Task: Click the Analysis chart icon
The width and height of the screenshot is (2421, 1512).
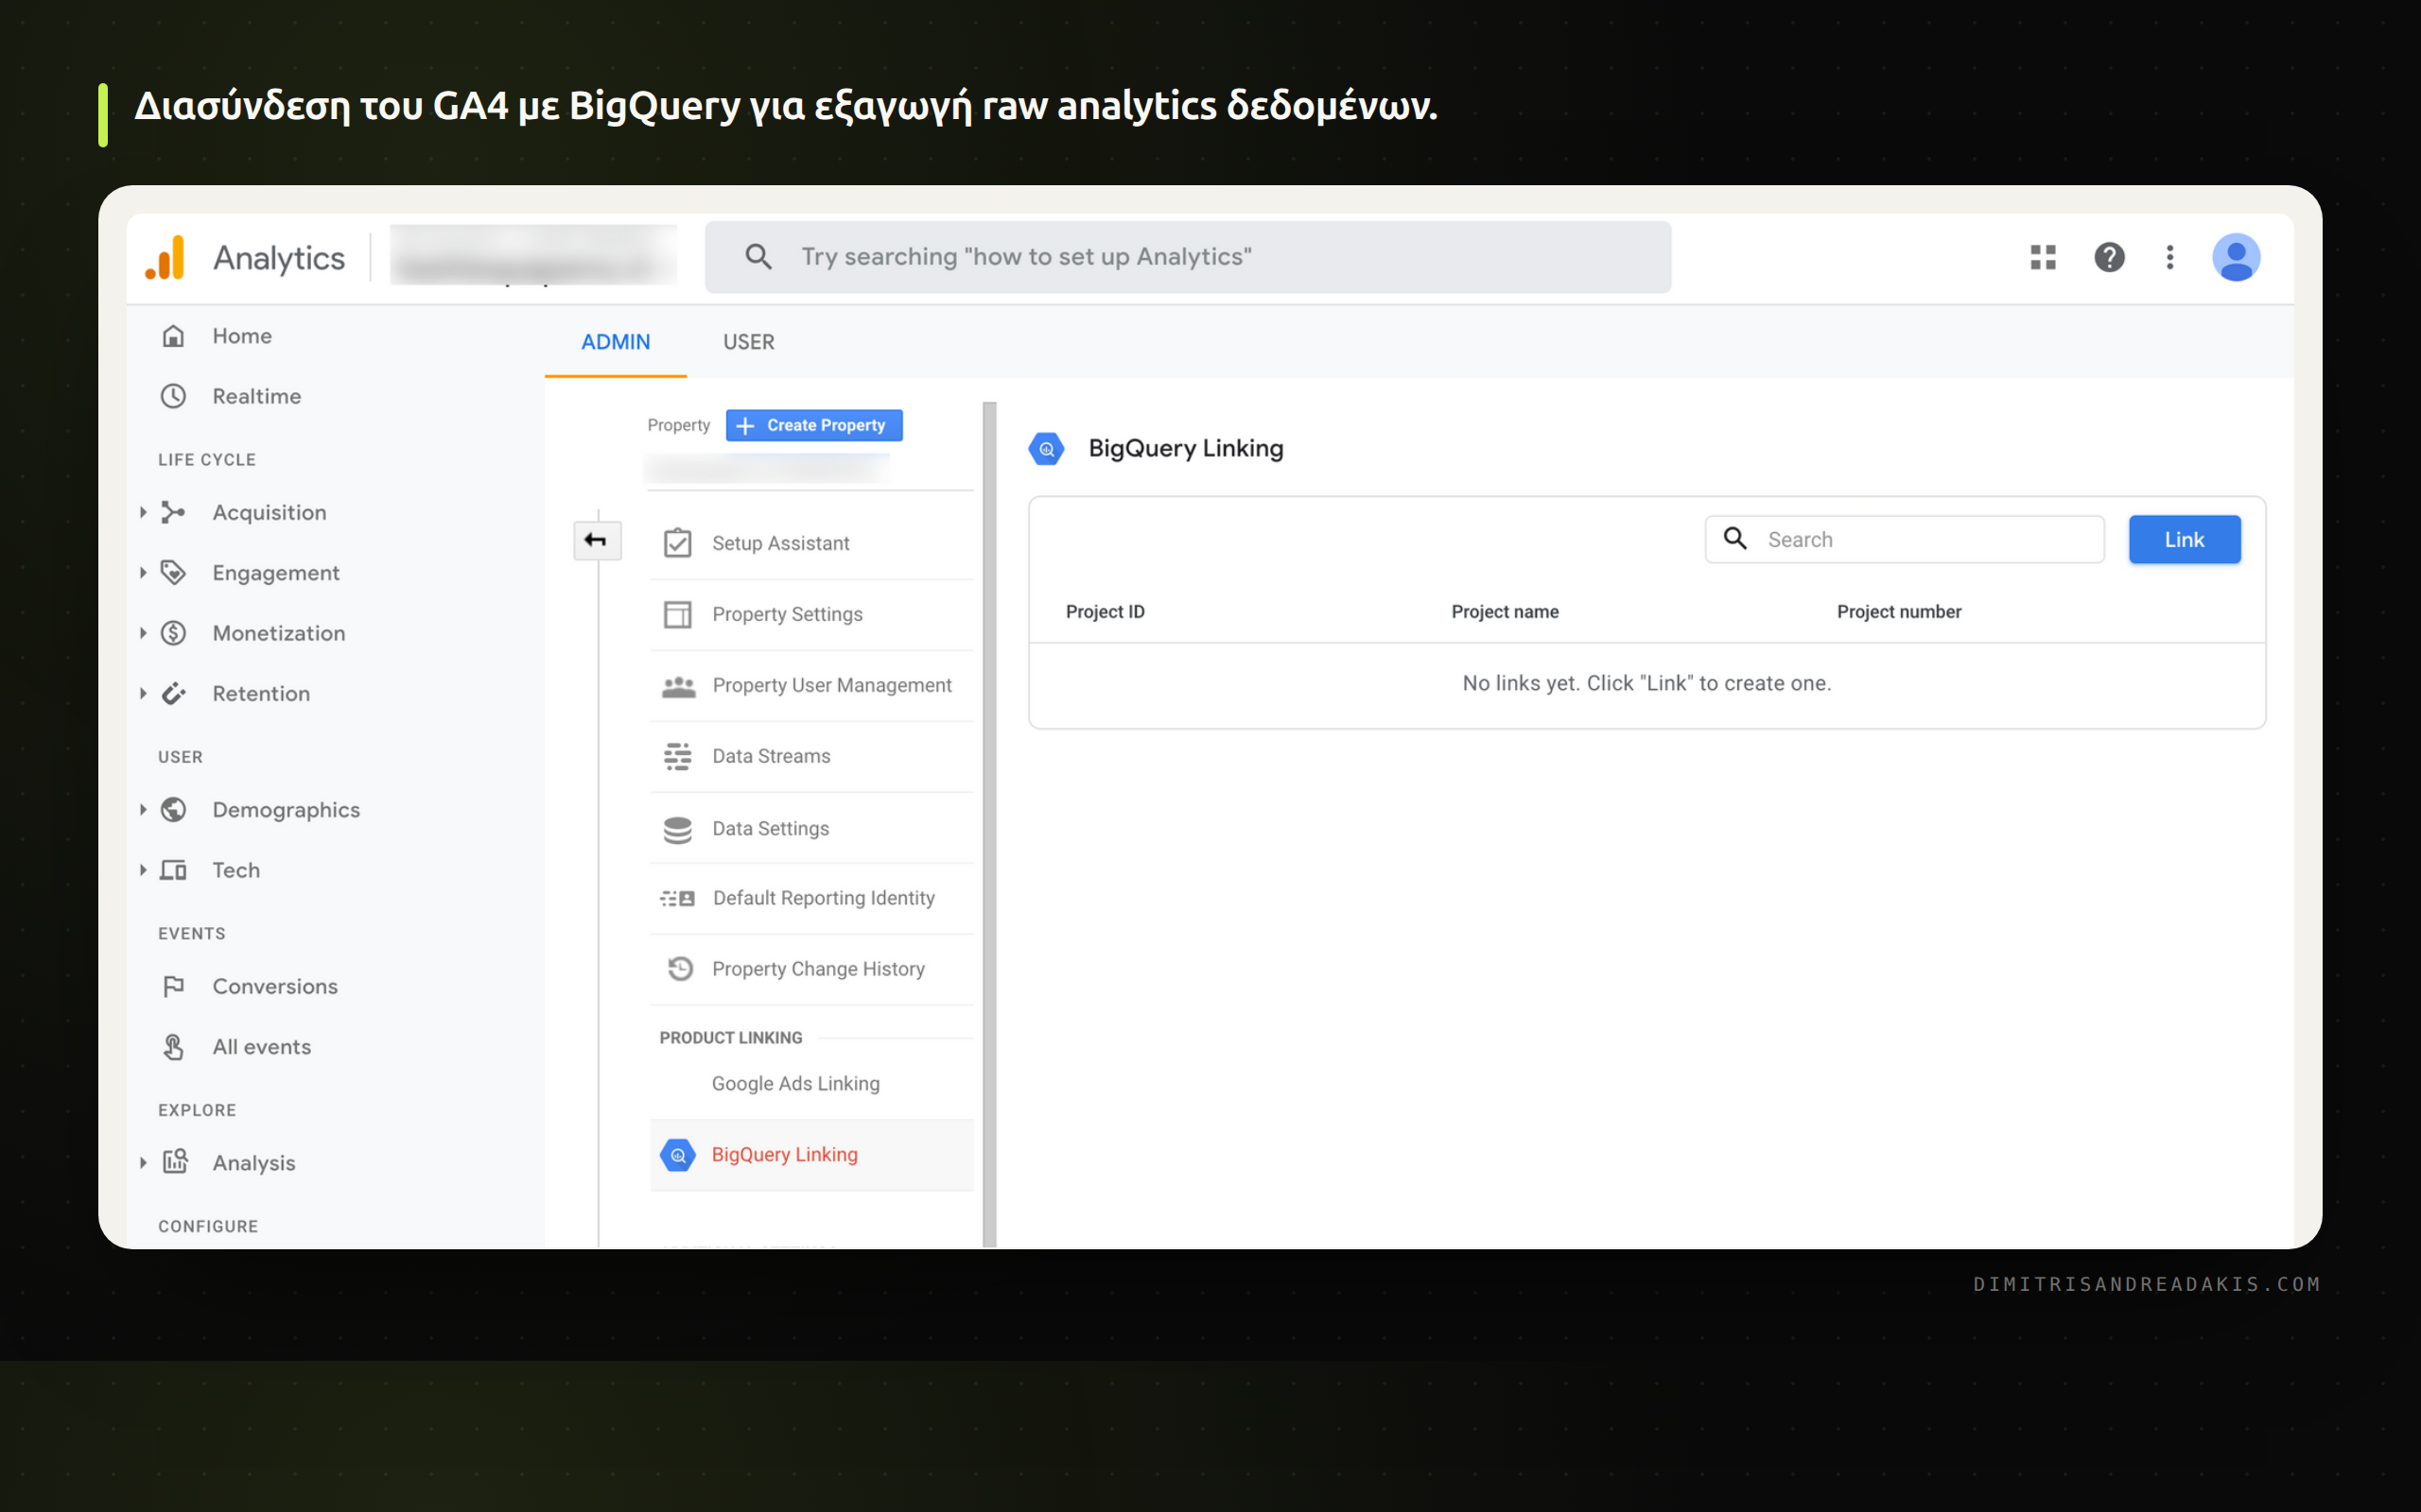Action: (175, 1161)
